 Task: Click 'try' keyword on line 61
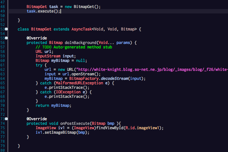39,65
